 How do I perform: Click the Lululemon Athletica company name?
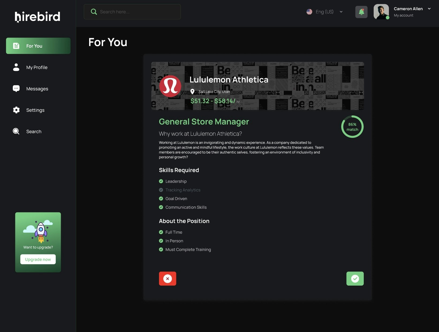click(229, 79)
